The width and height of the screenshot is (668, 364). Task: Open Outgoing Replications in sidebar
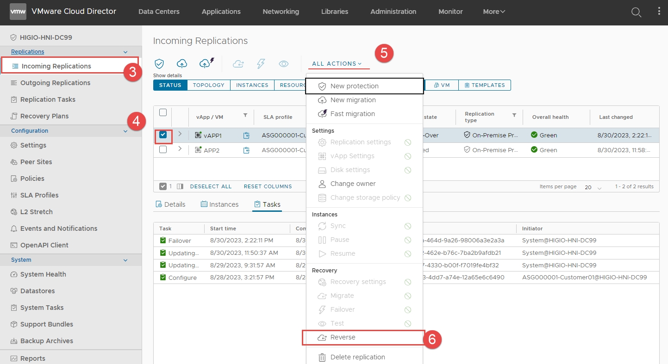click(x=55, y=83)
